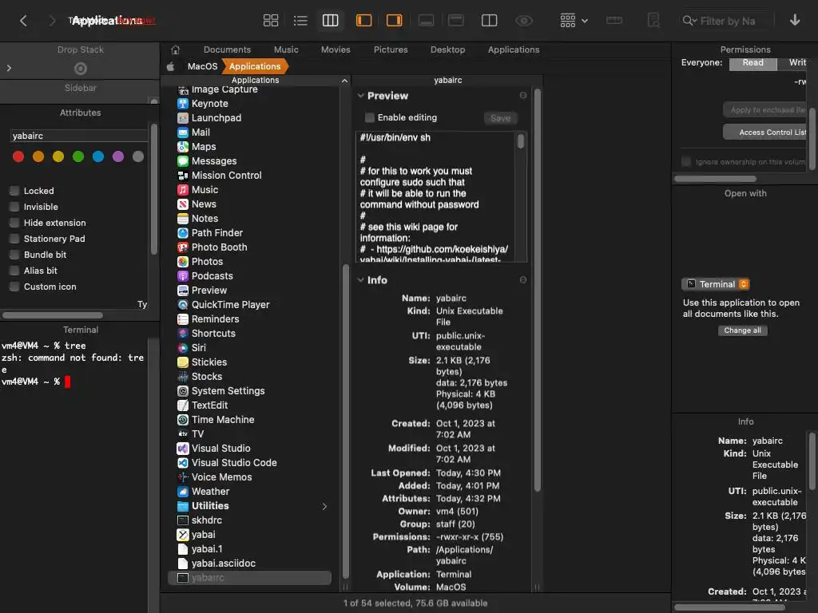The height and width of the screenshot is (613, 818).
Task: Switch to column view
Action: (x=330, y=21)
